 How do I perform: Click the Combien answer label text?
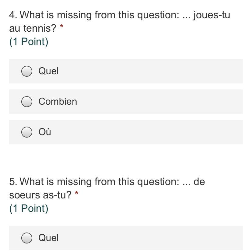click(58, 102)
